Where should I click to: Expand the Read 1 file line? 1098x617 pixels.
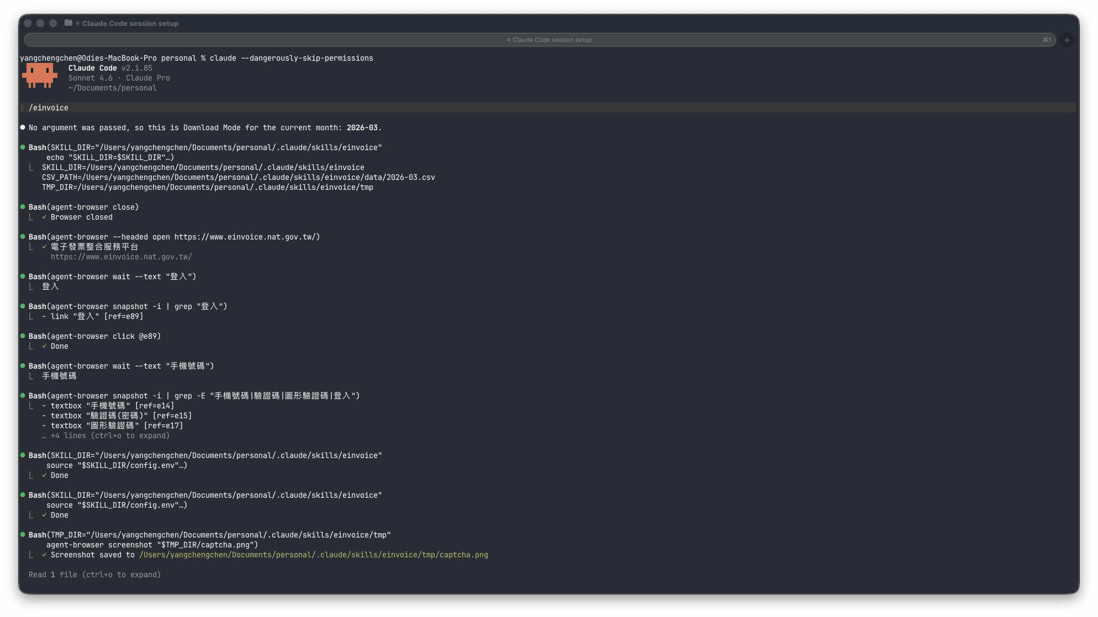pyautogui.click(x=94, y=575)
